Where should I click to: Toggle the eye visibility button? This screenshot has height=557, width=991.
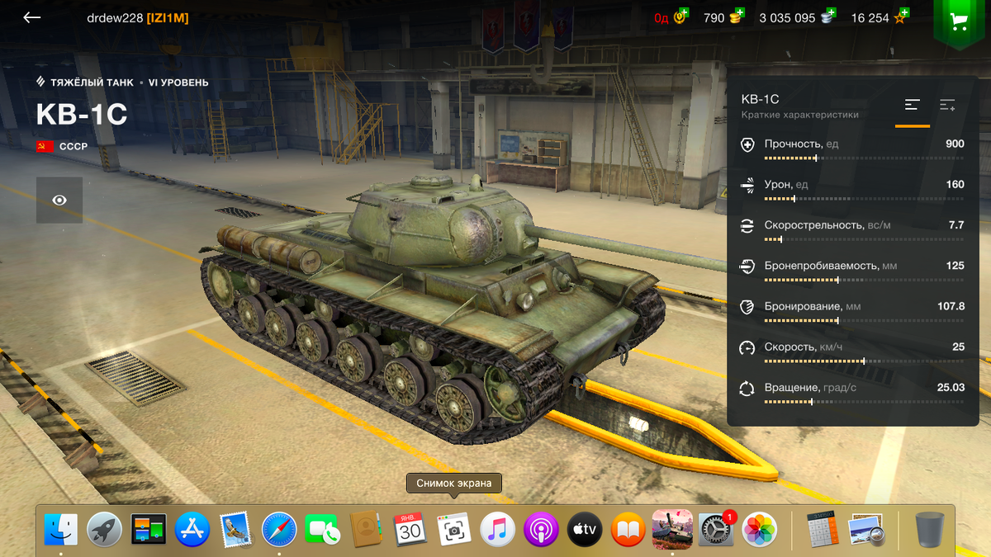pos(59,200)
